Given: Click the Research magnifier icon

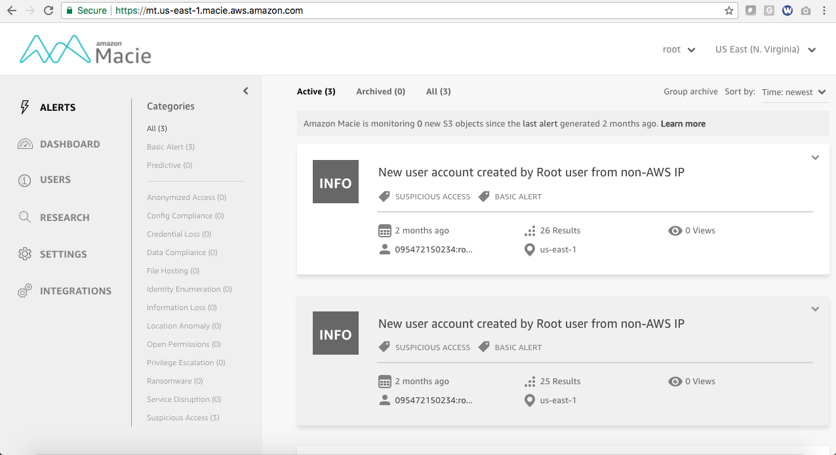Looking at the screenshot, I should (x=25, y=217).
